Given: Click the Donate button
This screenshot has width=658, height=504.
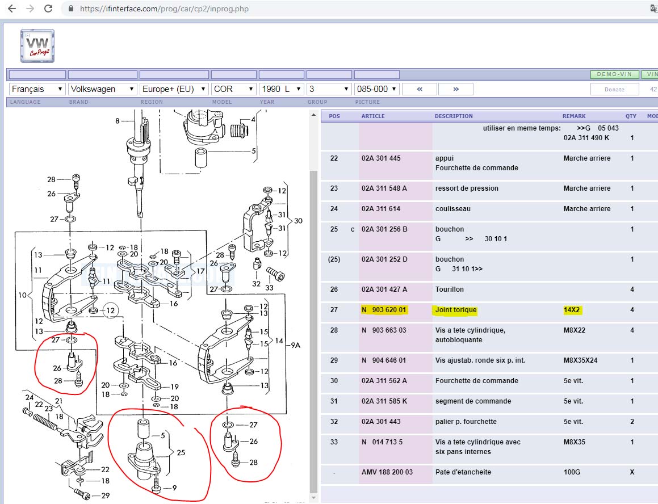Looking at the screenshot, I should (x=614, y=89).
